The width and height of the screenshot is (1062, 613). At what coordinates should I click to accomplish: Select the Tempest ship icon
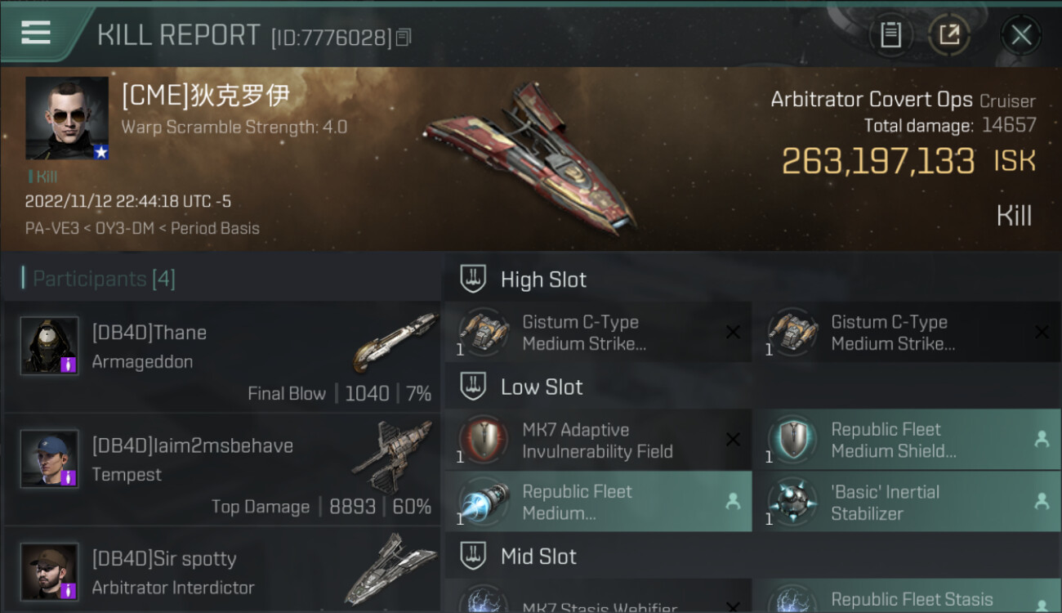[x=392, y=456]
